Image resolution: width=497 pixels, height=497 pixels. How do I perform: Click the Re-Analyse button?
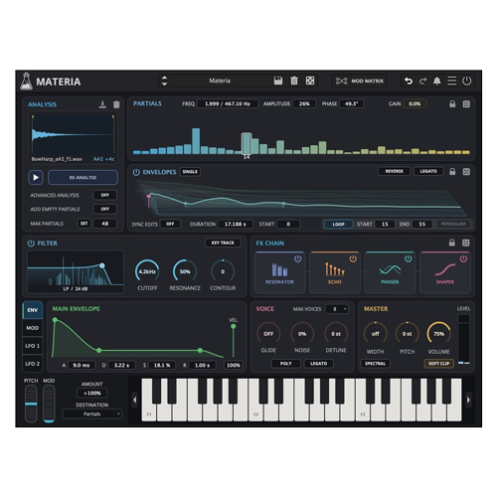[x=83, y=178]
